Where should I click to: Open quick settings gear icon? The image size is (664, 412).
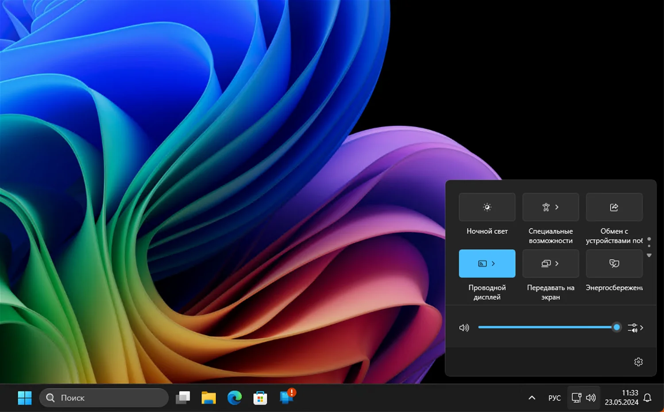(638, 362)
